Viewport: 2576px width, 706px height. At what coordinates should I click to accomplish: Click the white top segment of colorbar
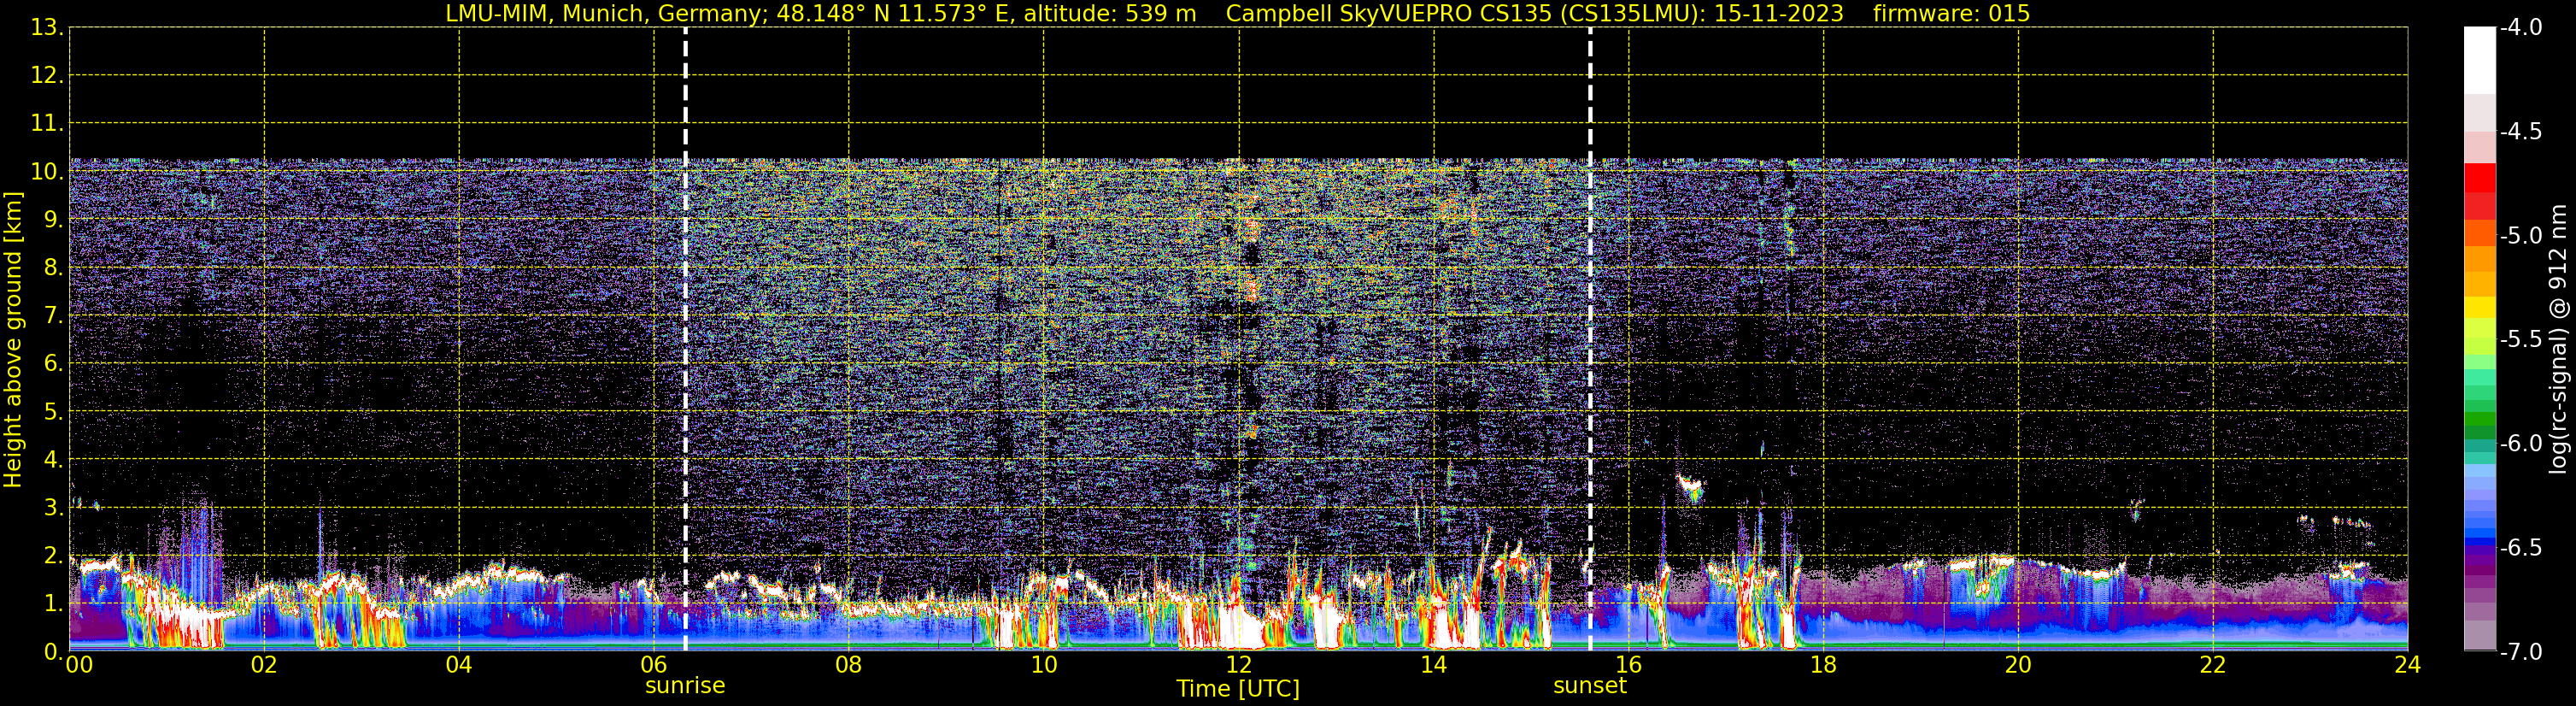coord(2480,60)
